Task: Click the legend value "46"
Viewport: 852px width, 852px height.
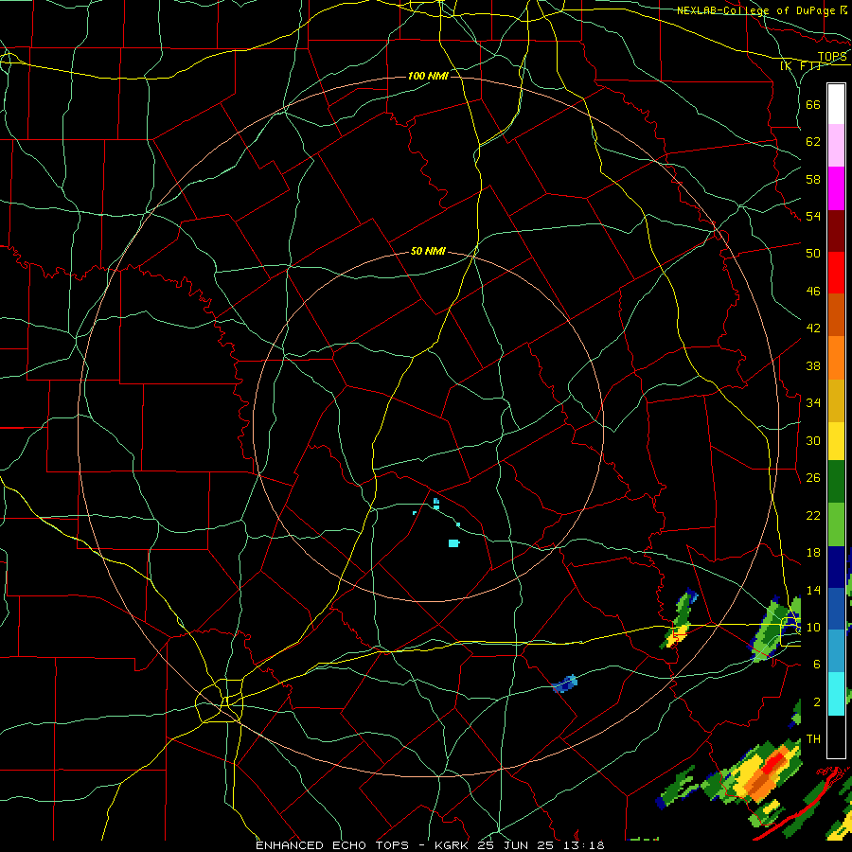Action: [x=813, y=292]
